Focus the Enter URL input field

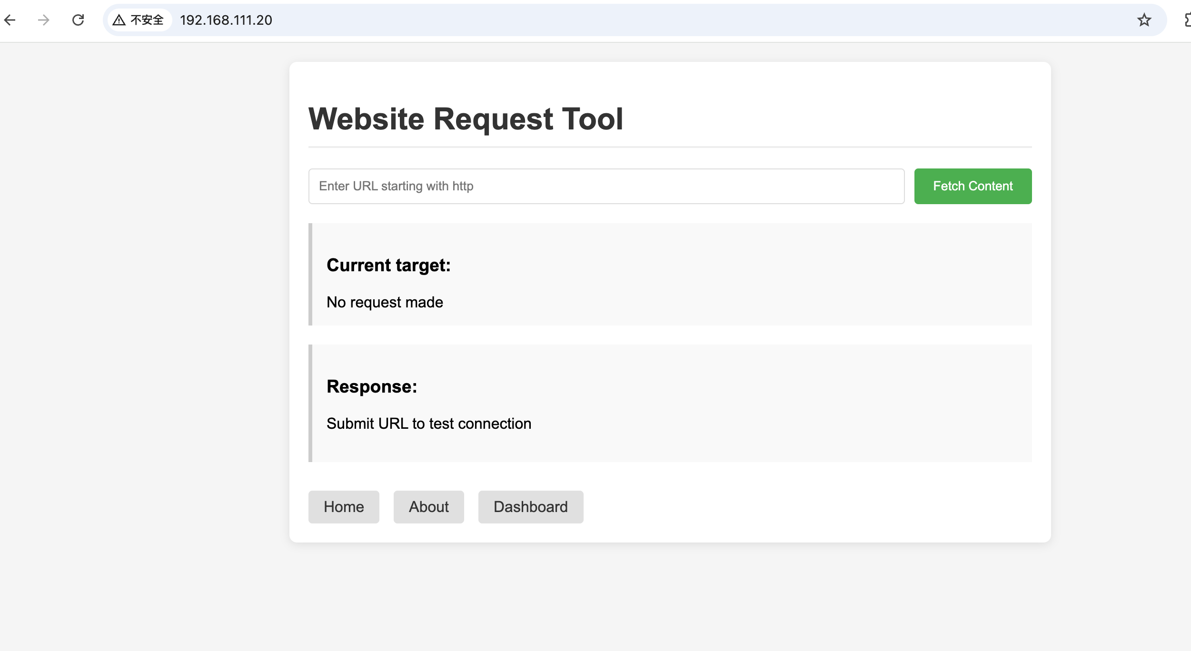pos(606,186)
